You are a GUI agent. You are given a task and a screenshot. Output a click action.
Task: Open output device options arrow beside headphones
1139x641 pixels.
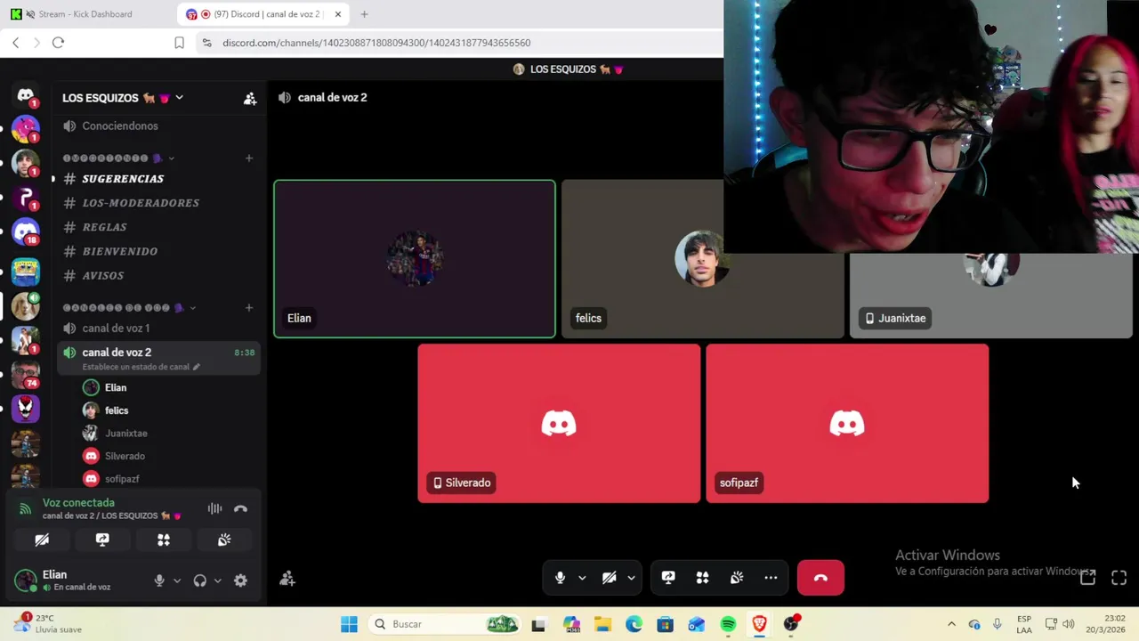click(x=217, y=580)
